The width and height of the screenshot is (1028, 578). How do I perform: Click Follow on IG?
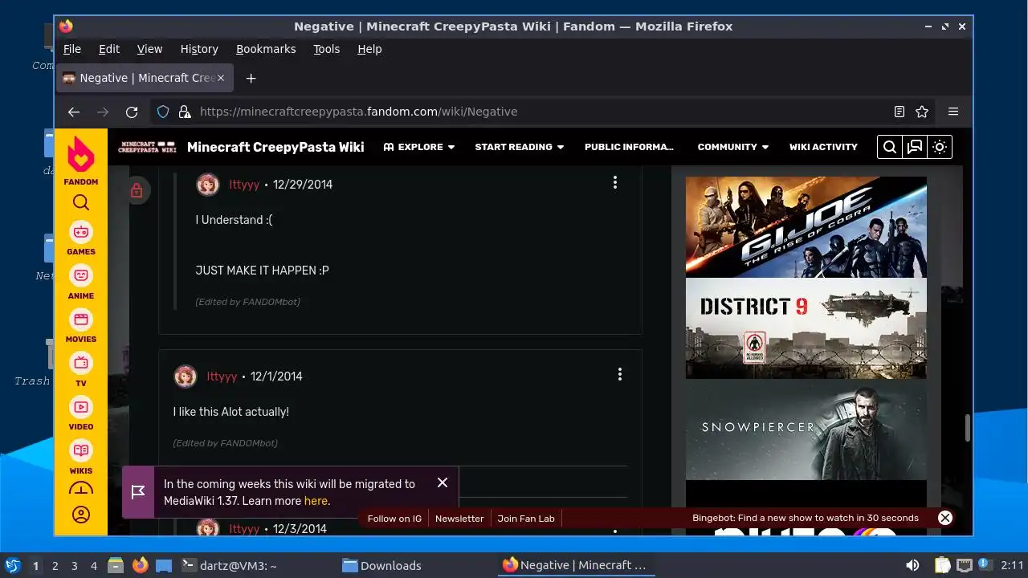point(394,519)
